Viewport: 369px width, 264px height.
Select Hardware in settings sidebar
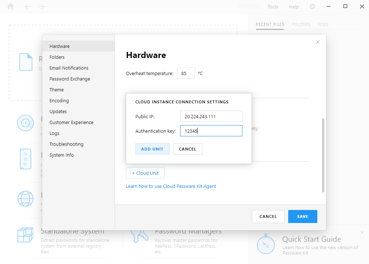[x=78, y=46]
